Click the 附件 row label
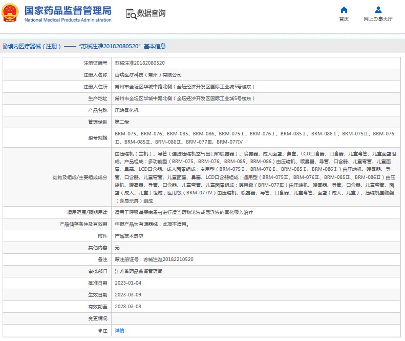This screenshot has height=341, width=405. pyautogui.click(x=102, y=236)
